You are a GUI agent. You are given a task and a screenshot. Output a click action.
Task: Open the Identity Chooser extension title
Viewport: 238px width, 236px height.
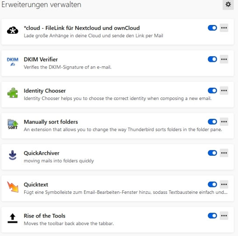[x=45, y=91]
